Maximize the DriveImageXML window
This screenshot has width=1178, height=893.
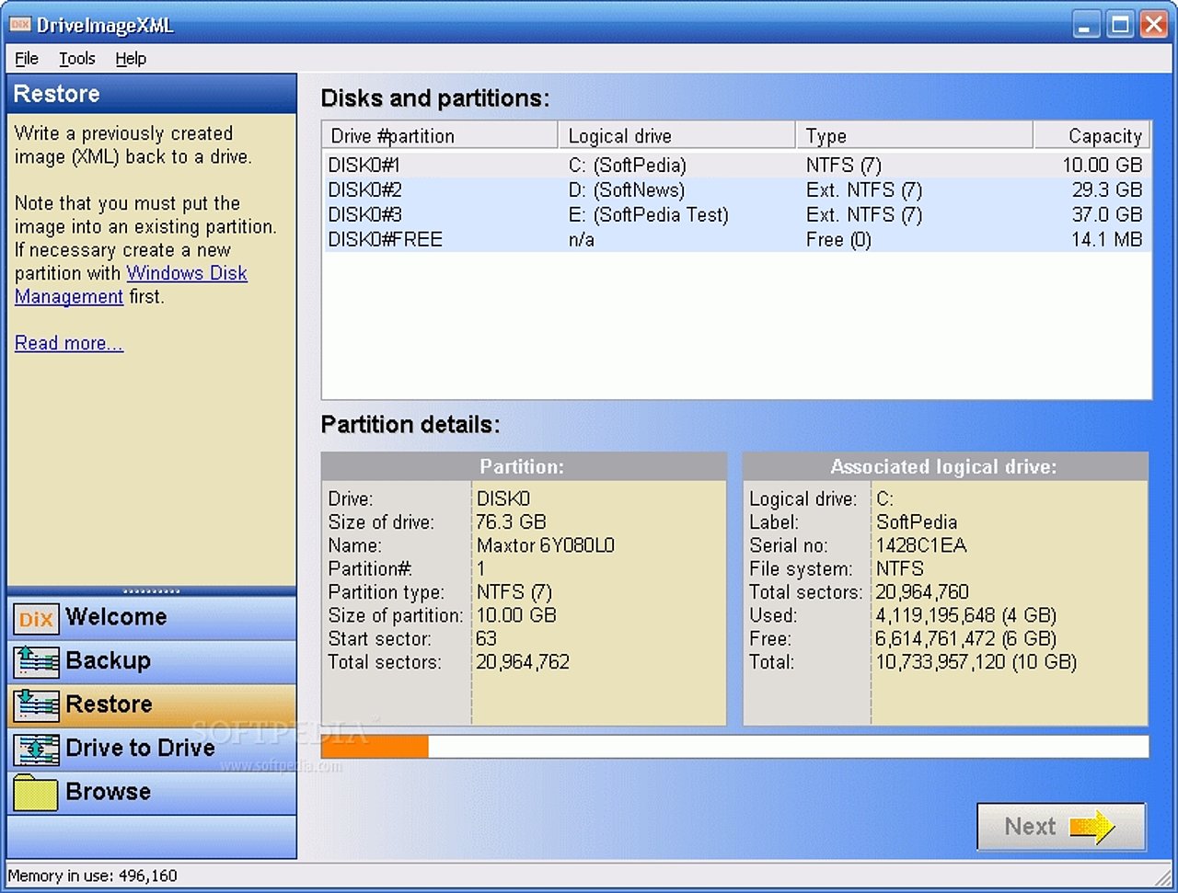coord(1120,25)
